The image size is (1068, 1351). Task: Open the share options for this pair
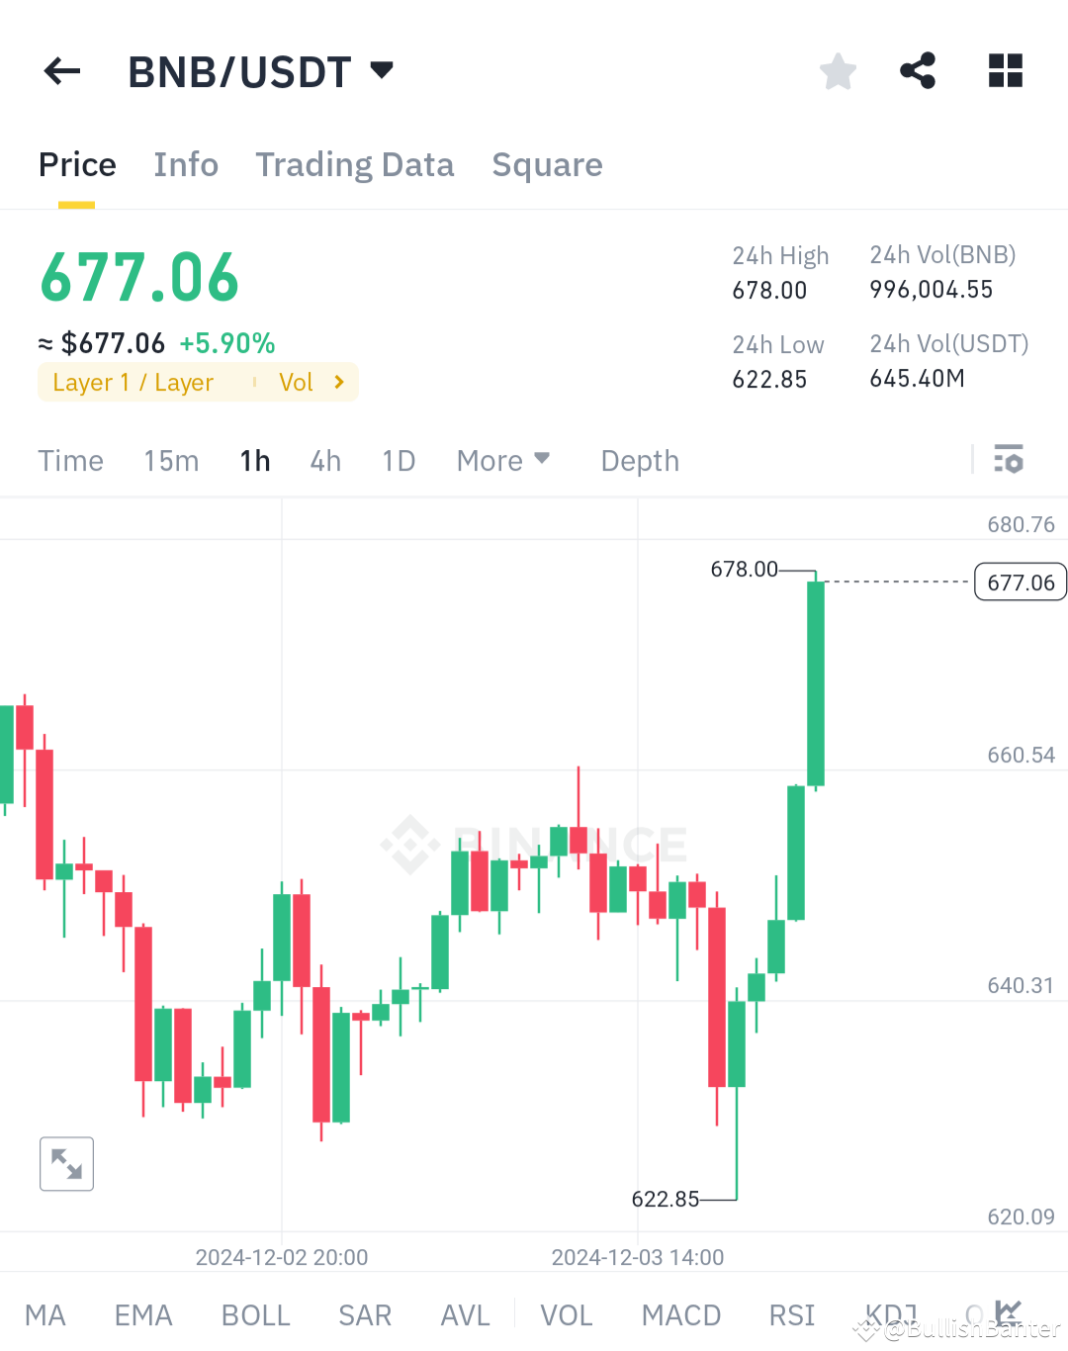coord(918,70)
